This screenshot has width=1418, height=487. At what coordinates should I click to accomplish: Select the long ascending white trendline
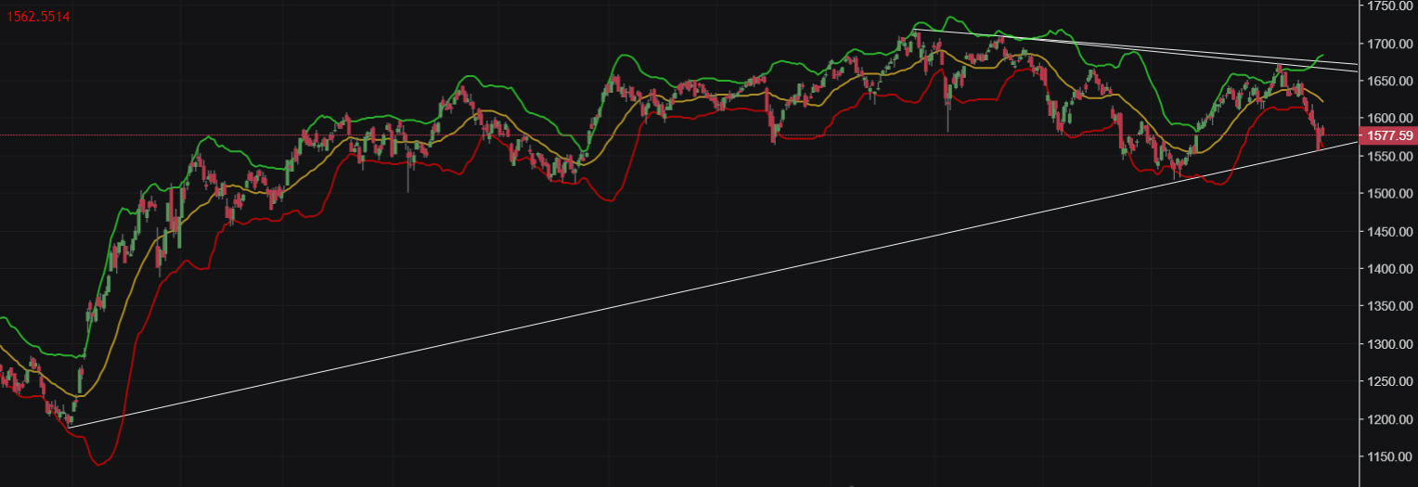715,284
